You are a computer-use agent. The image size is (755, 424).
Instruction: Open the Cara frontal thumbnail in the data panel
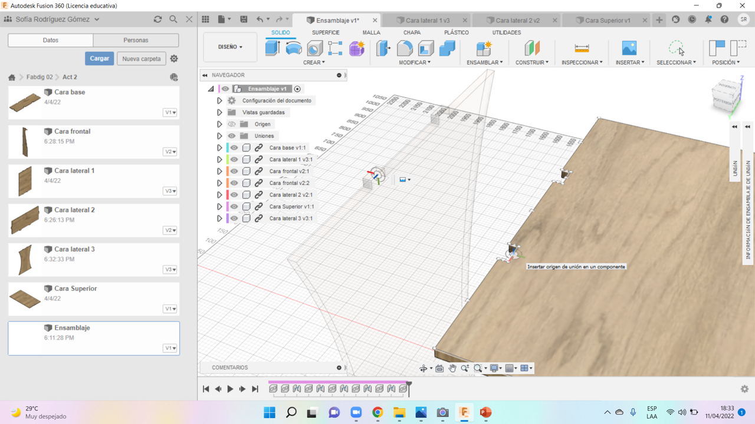point(25,142)
